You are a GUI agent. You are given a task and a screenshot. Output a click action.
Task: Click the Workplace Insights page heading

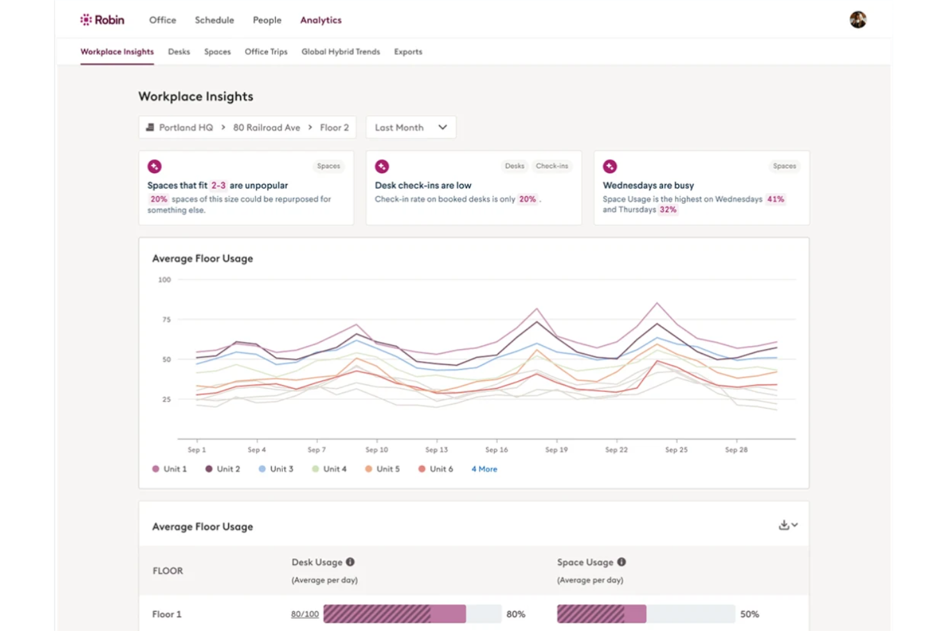click(x=196, y=97)
